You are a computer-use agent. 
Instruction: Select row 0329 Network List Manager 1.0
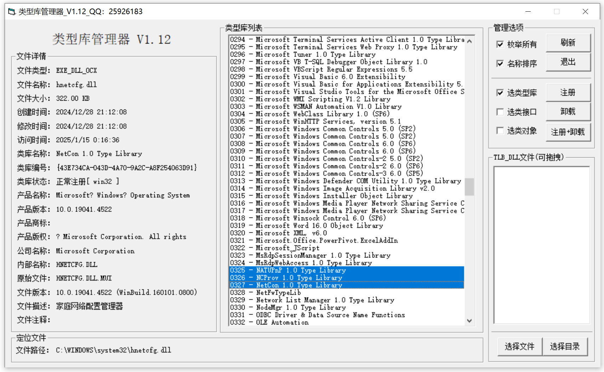click(347, 300)
